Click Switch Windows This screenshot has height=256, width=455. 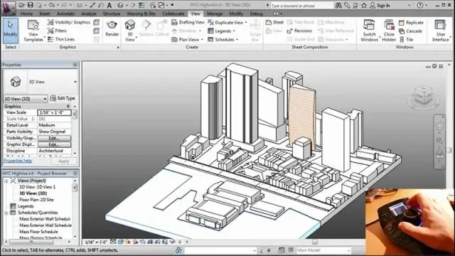tap(369, 31)
